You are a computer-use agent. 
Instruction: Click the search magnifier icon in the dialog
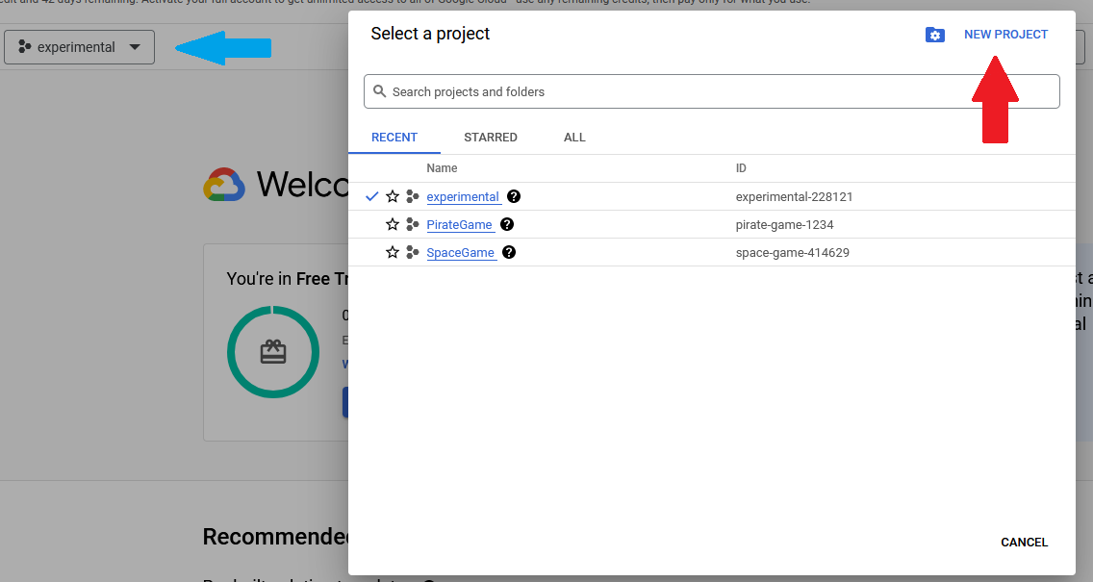click(379, 90)
